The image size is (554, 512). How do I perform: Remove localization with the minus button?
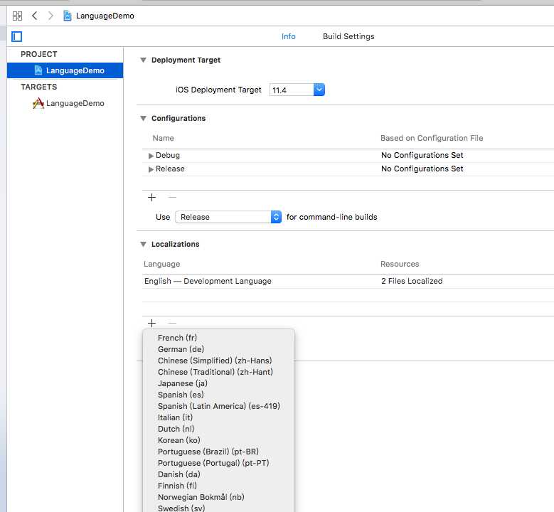point(172,323)
